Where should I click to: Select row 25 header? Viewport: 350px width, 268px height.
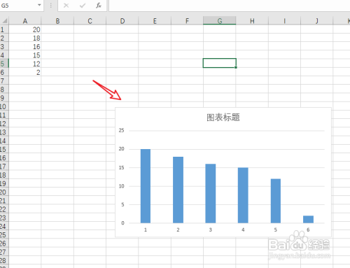[4, 235]
